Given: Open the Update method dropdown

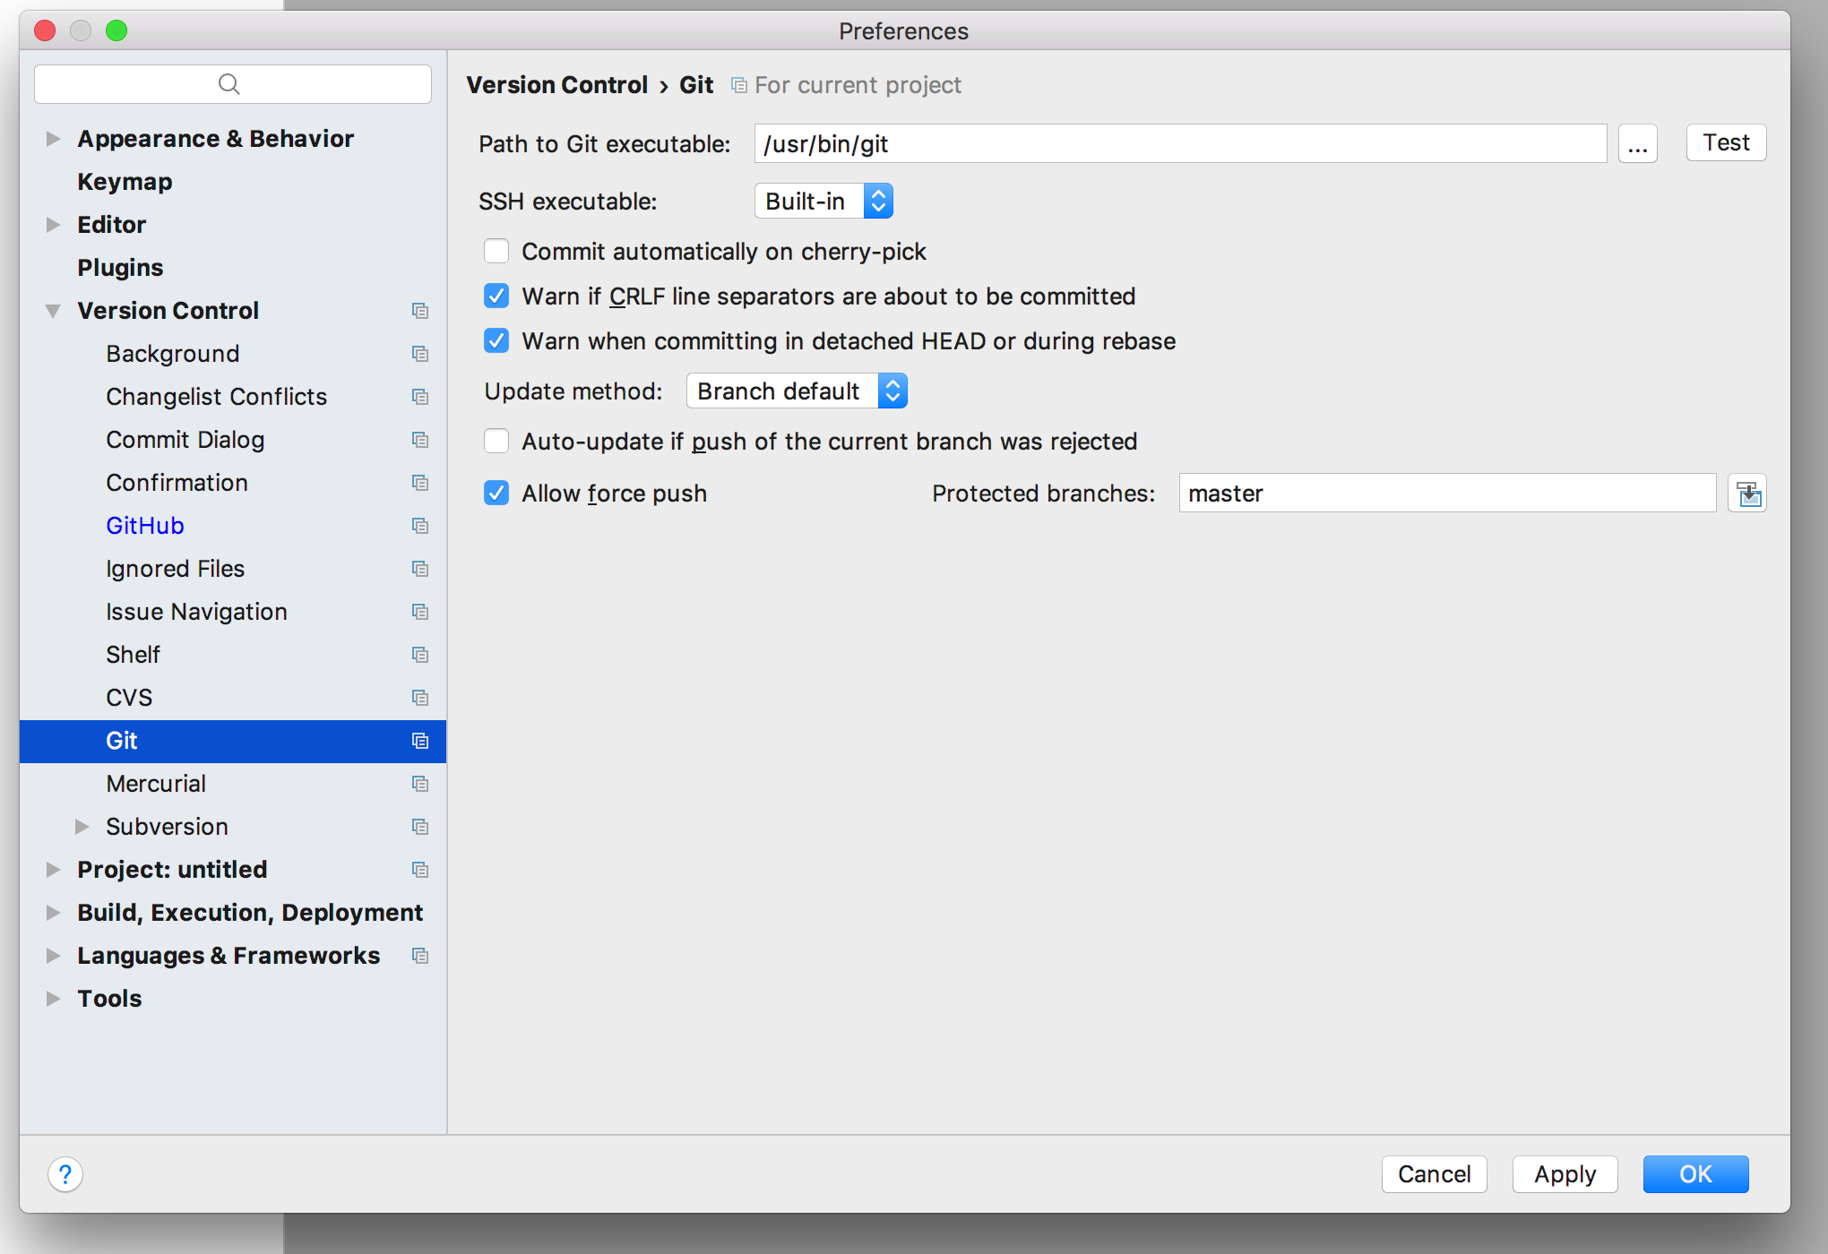Looking at the screenshot, I should click(797, 391).
